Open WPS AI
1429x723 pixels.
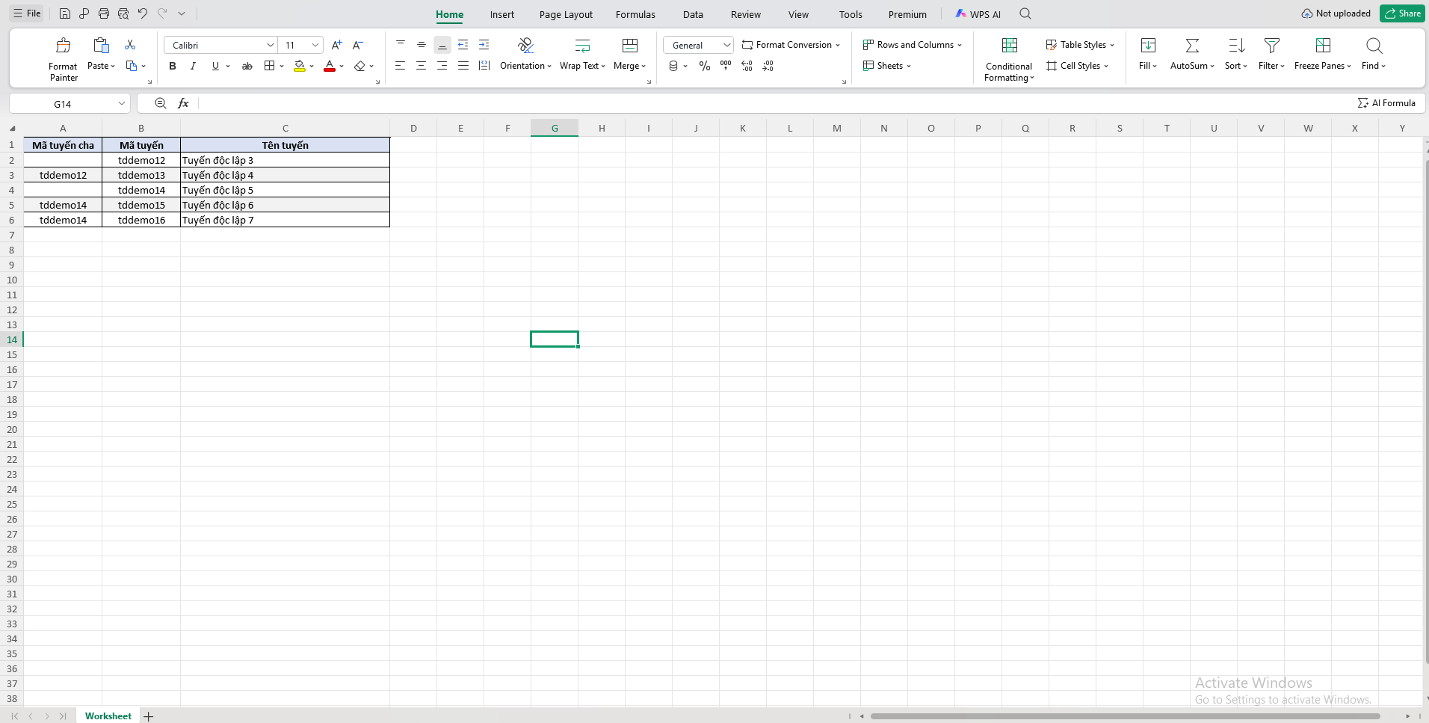pos(978,14)
